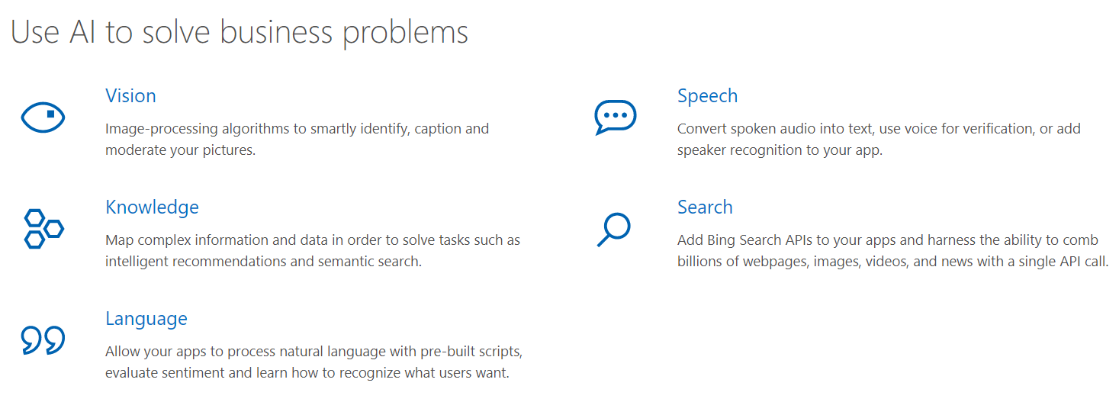The width and height of the screenshot is (1119, 402).
Task: Click the "Use AI to solve business problems" heading
Action: [x=240, y=33]
